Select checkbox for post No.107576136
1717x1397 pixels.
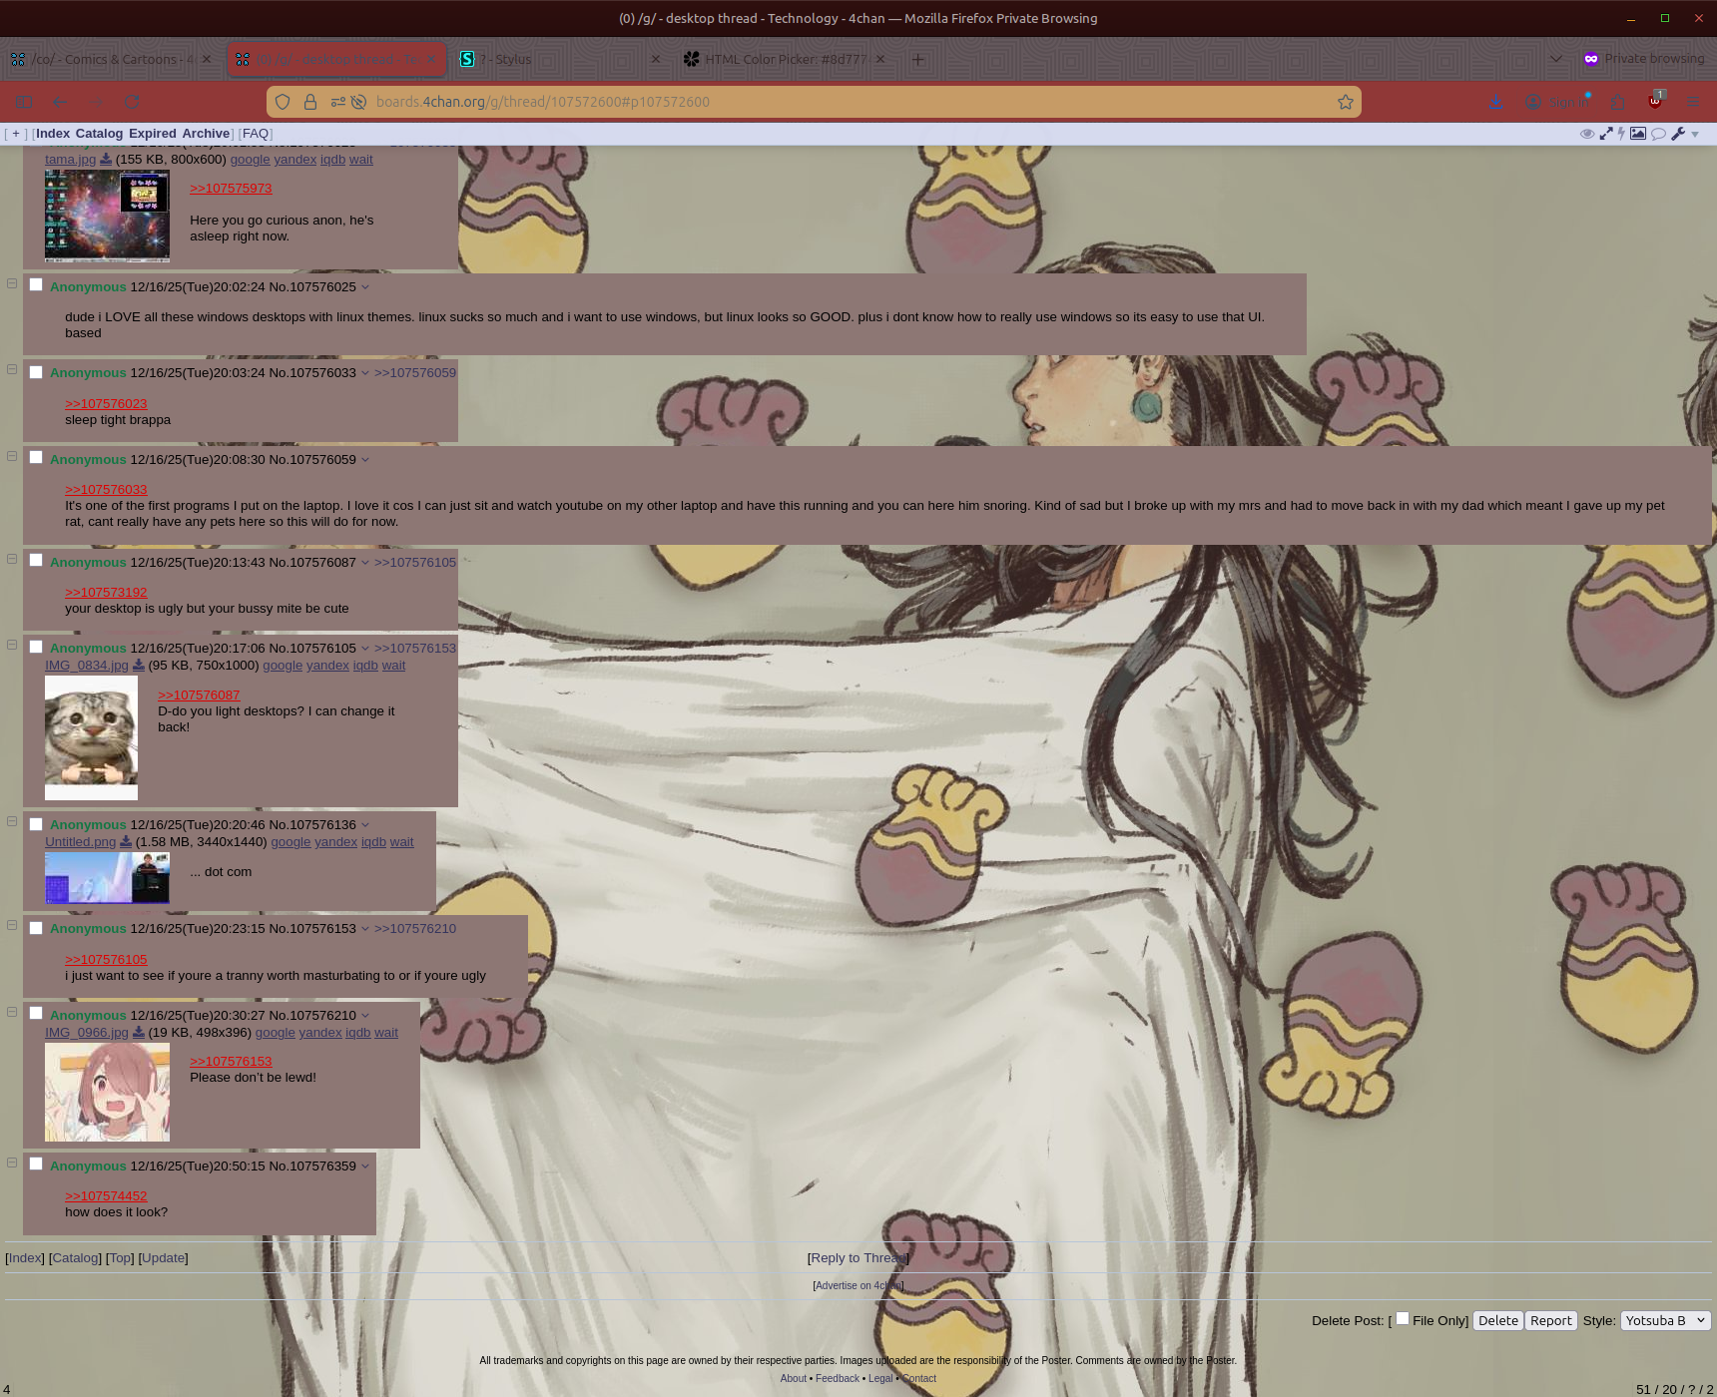[36, 824]
